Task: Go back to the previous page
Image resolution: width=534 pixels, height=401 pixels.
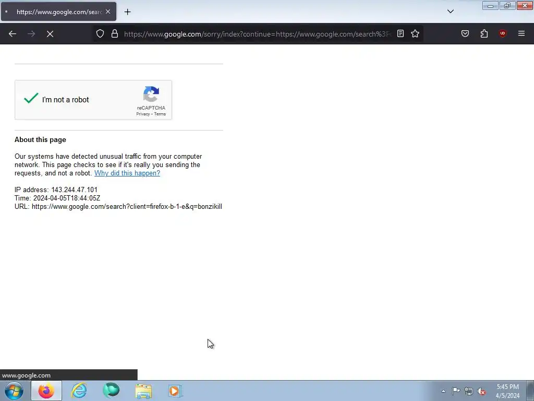Action: tap(13, 34)
